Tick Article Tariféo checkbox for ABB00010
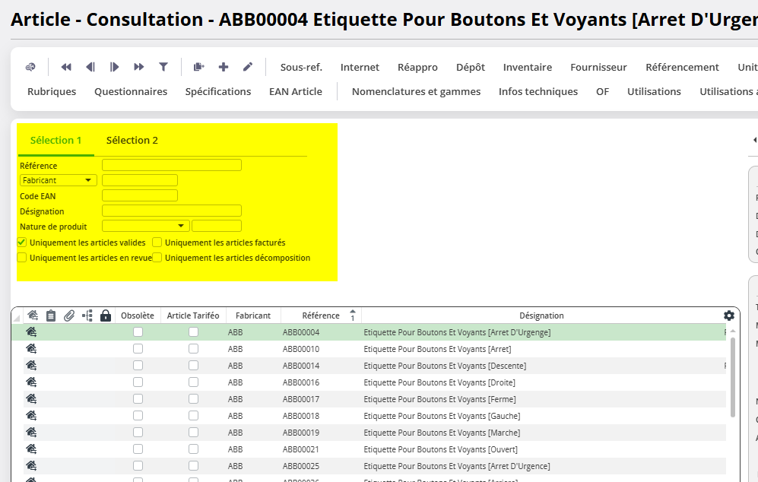Viewport: 758px width, 482px height. point(193,348)
